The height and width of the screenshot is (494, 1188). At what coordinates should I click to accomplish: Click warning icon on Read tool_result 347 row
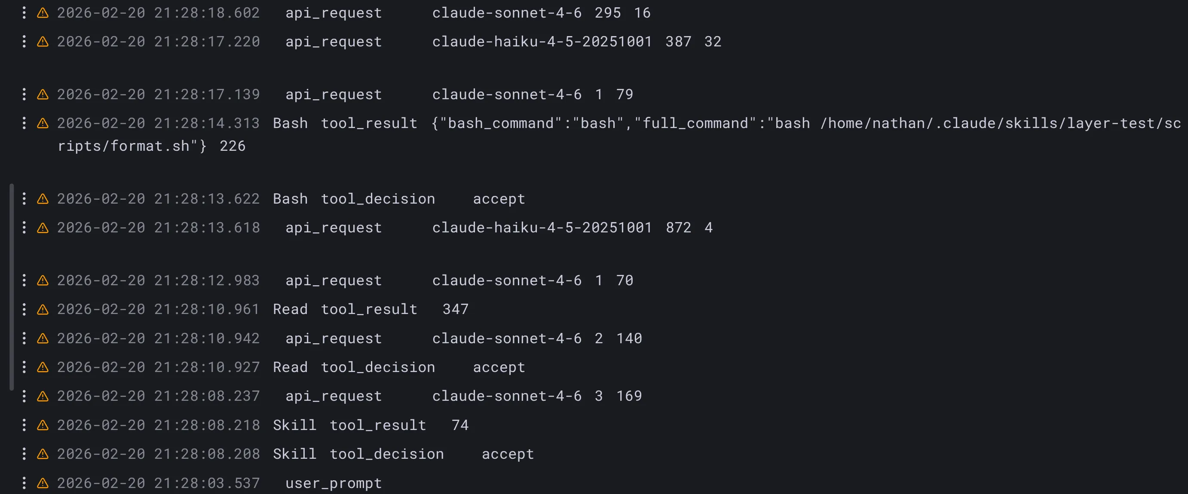click(x=43, y=309)
